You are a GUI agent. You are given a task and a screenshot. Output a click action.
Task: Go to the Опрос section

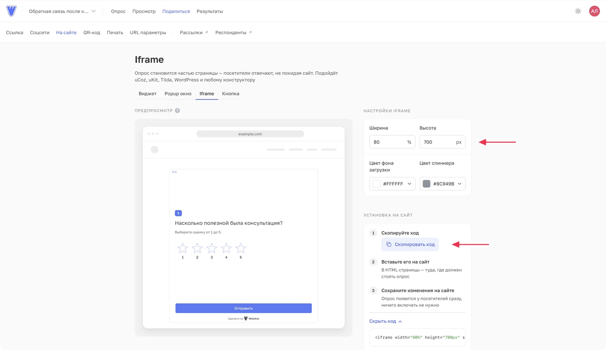pos(118,11)
